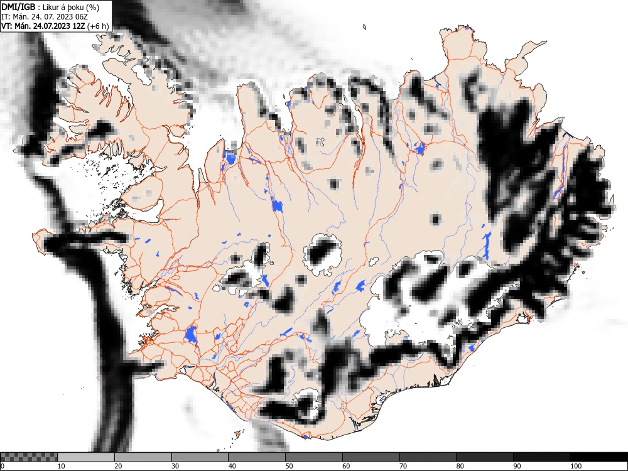628x471 pixels.
Task: Click the Hofsjökull glacier in central Iceland
Action: 323,255
